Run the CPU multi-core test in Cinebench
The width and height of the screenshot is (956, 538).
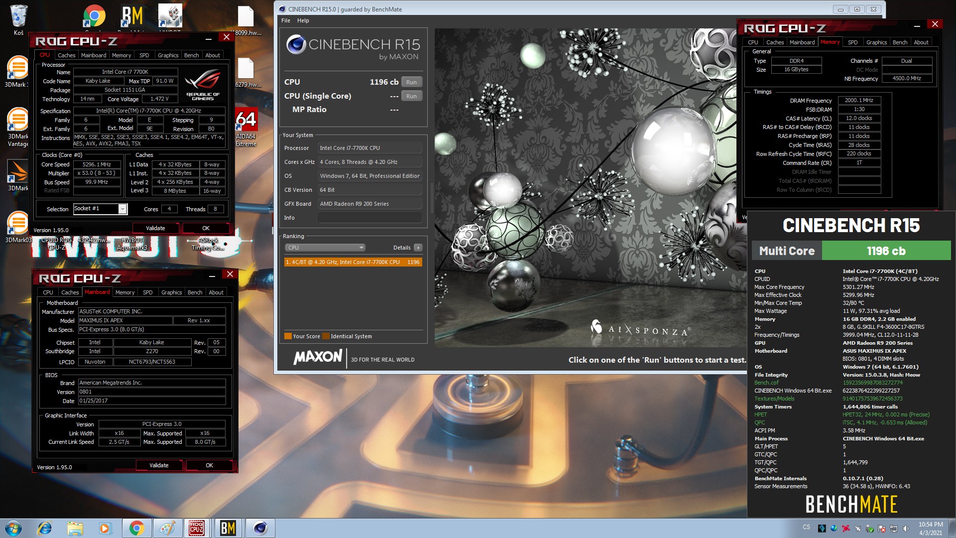coord(411,82)
